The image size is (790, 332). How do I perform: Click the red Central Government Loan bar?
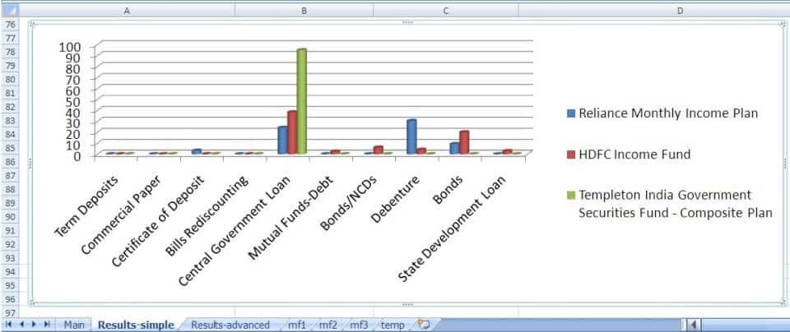pos(292,131)
